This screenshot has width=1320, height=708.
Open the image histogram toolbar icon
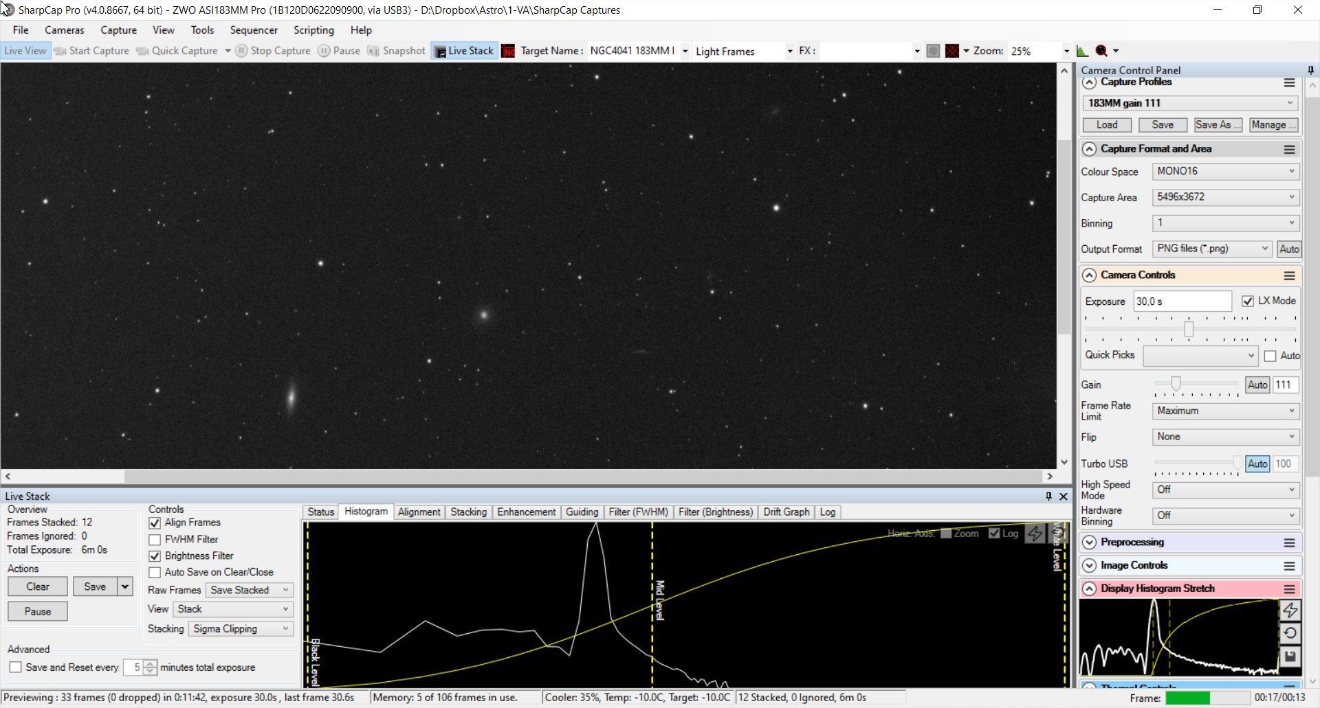point(1082,51)
